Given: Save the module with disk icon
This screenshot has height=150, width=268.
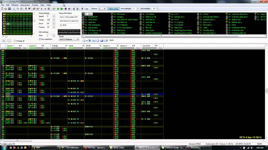Looking at the screenshot, I should click(x=9, y=9).
